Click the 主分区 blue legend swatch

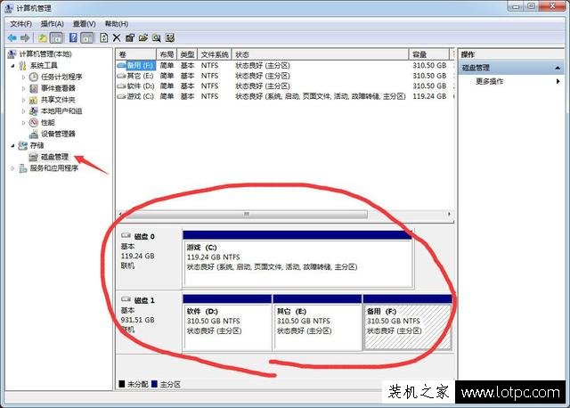[154, 384]
